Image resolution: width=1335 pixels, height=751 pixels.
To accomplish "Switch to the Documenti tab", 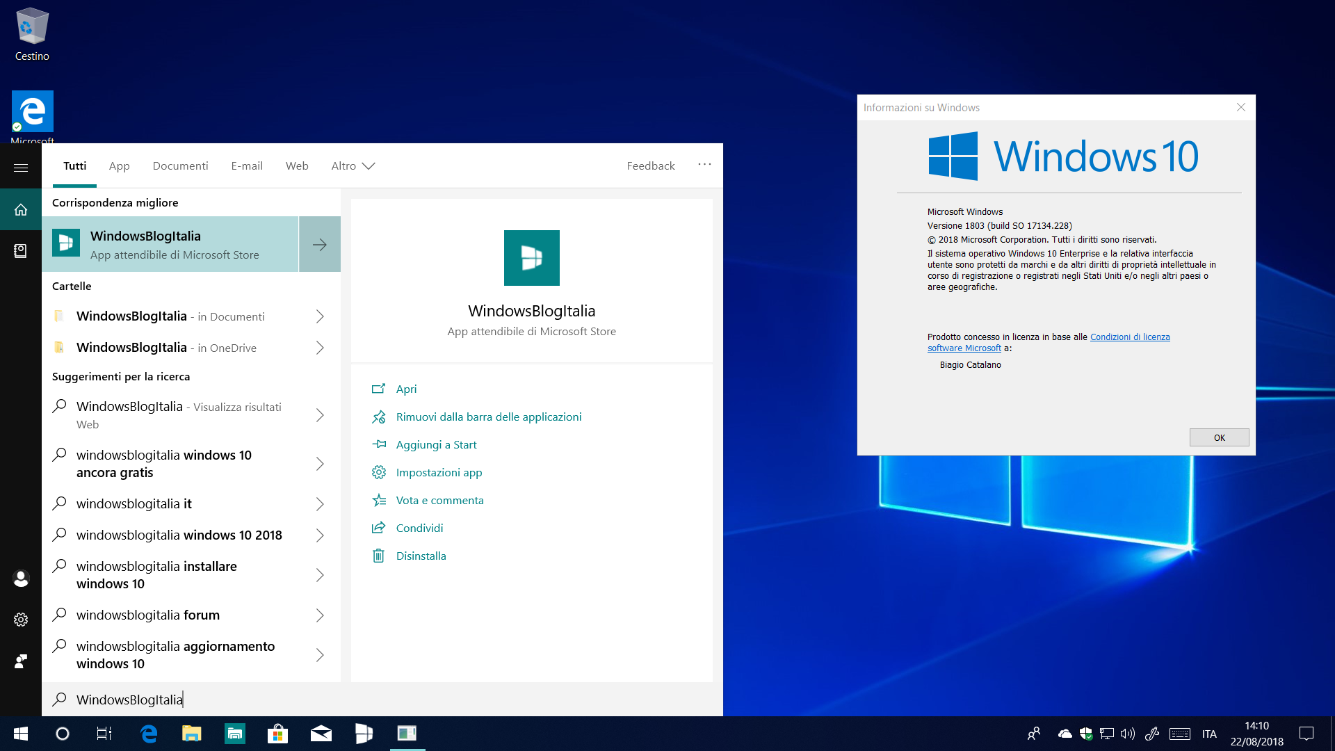I will (180, 165).
